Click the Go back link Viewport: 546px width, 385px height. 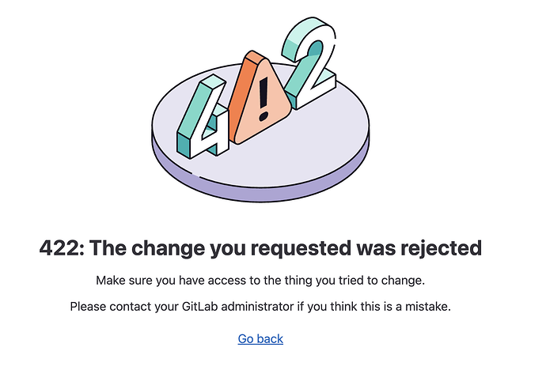pyautogui.click(x=260, y=338)
